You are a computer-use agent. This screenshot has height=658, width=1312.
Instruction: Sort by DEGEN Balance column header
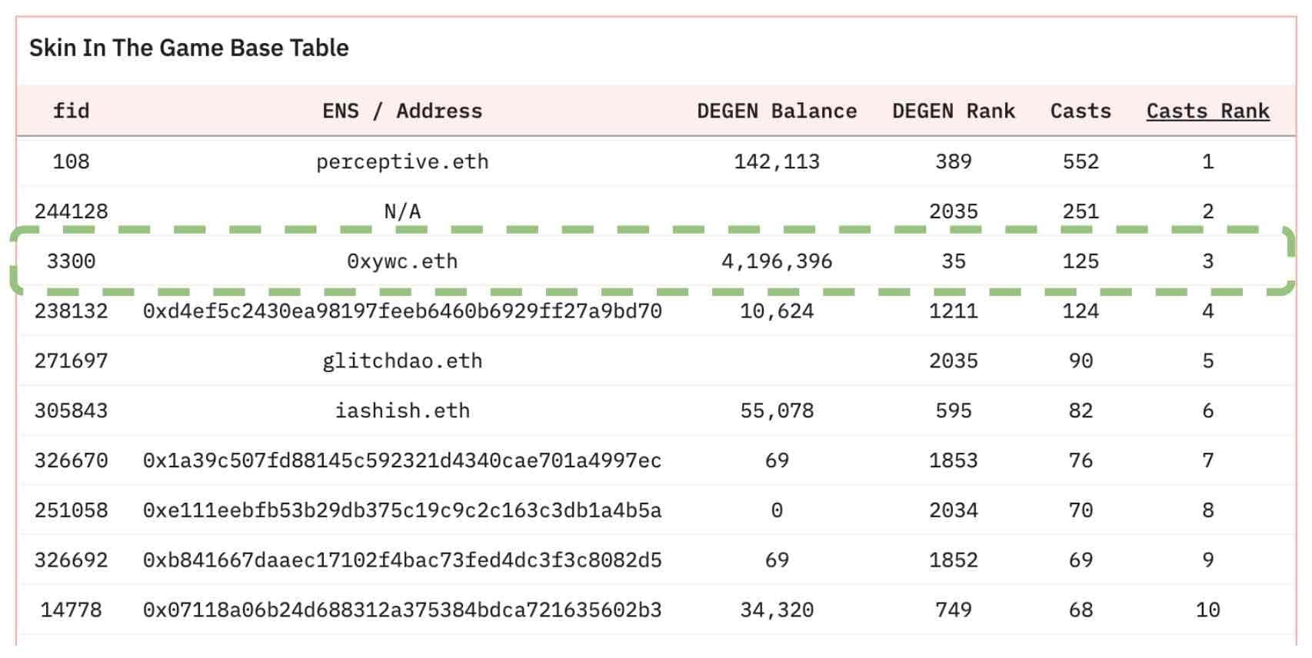(x=776, y=111)
